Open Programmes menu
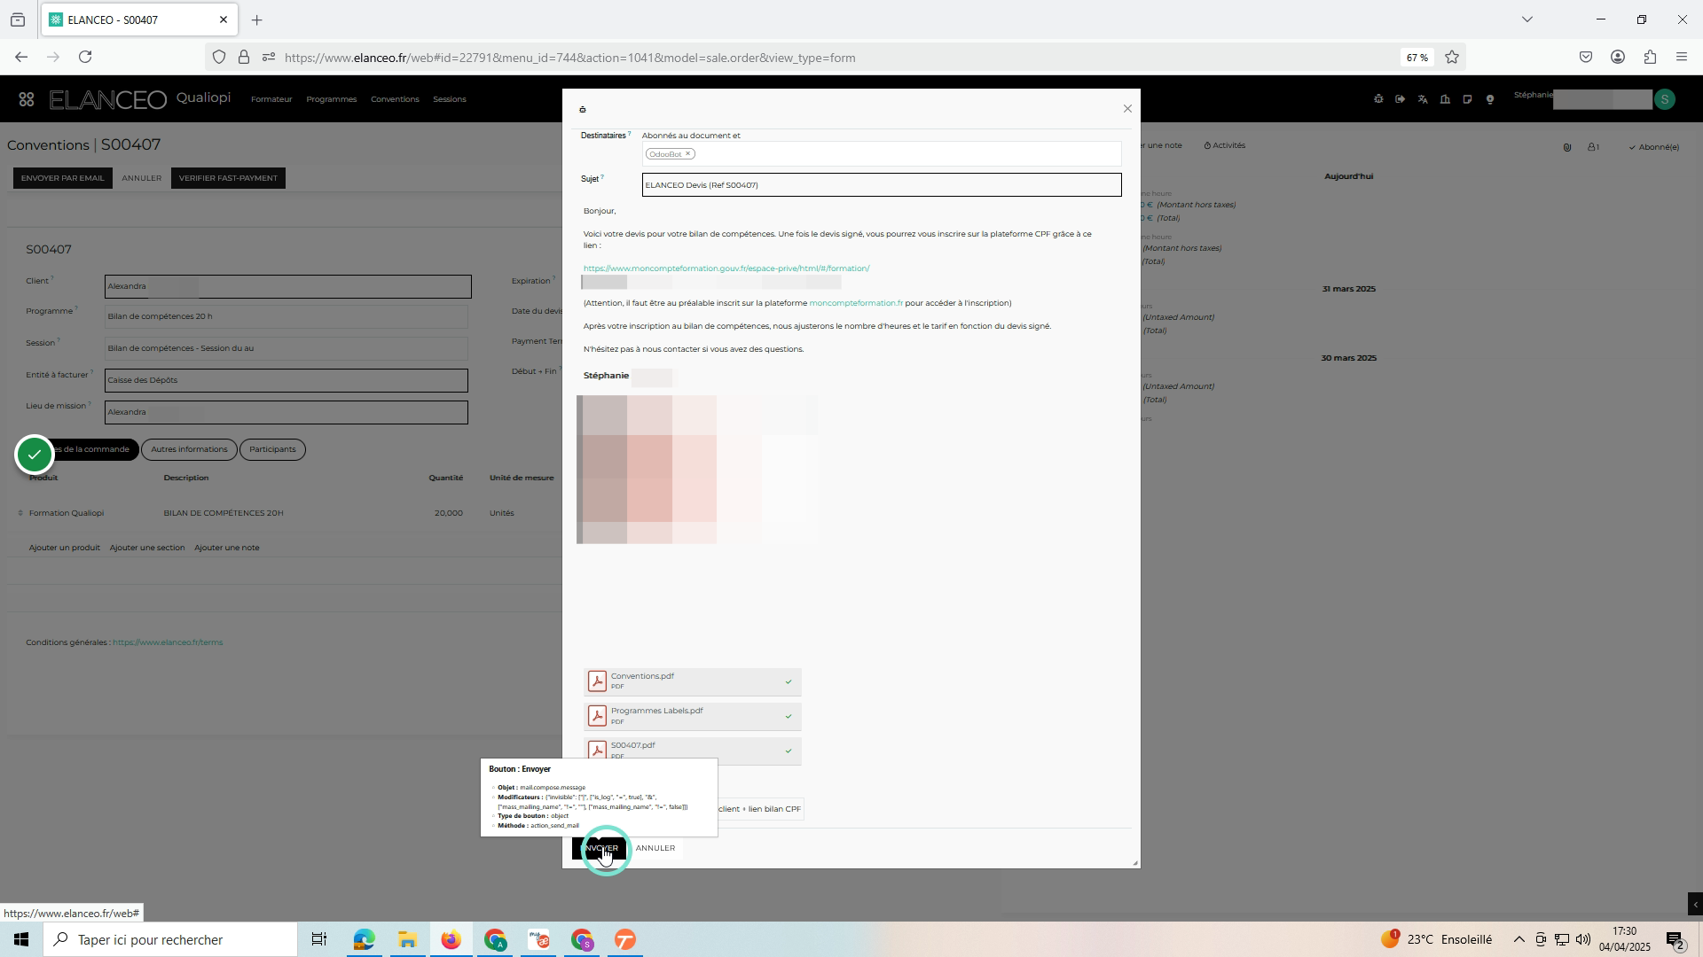 (331, 99)
